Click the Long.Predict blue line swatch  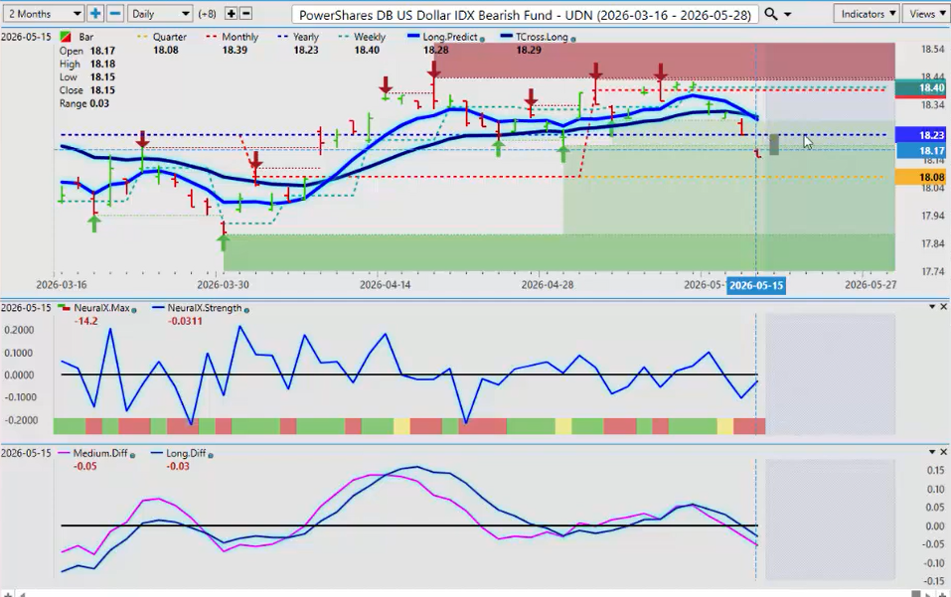[413, 37]
